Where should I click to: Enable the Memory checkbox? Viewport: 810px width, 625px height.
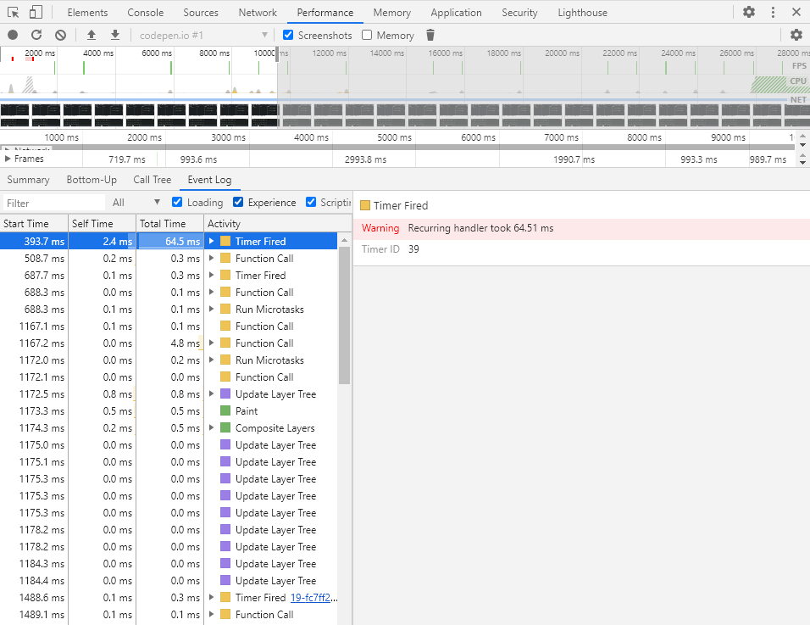tap(365, 35)
